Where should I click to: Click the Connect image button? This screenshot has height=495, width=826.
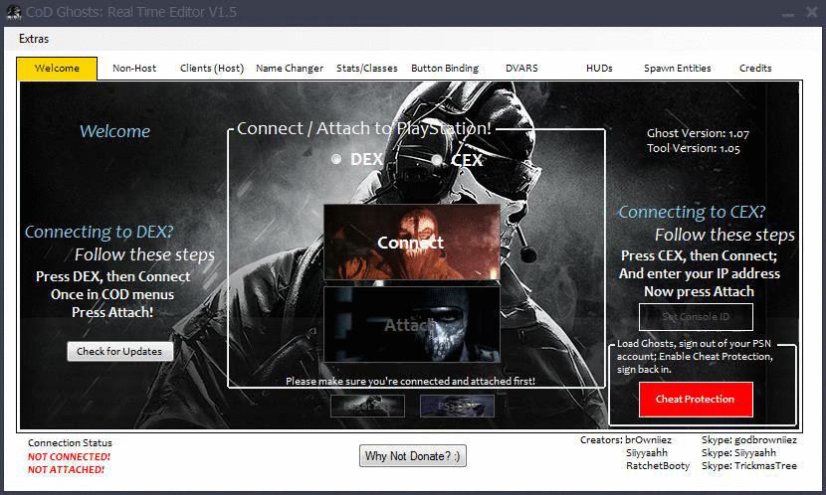pos(411,242)
